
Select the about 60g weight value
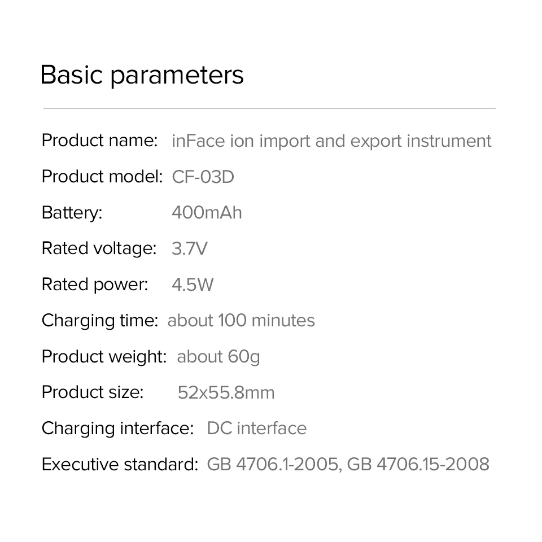(x=218, y=357)
